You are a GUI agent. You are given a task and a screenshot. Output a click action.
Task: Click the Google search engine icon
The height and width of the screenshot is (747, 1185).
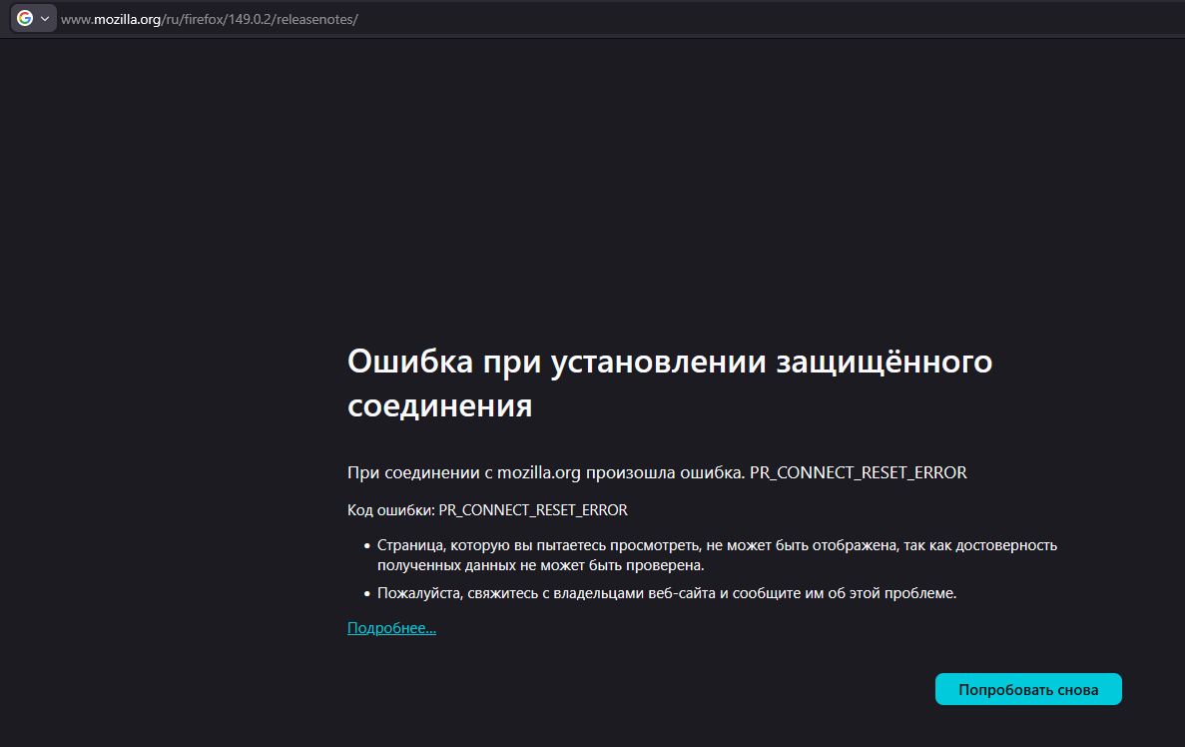pos(25,18)
